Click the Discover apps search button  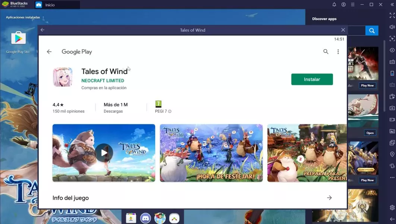point(372,31)
